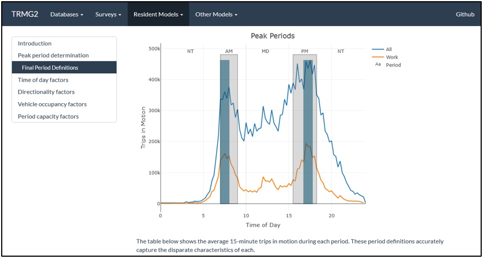Viewport: 484px width, 259px height.
Task: Expand the Other Models menu
Action: tap(216, 14)
